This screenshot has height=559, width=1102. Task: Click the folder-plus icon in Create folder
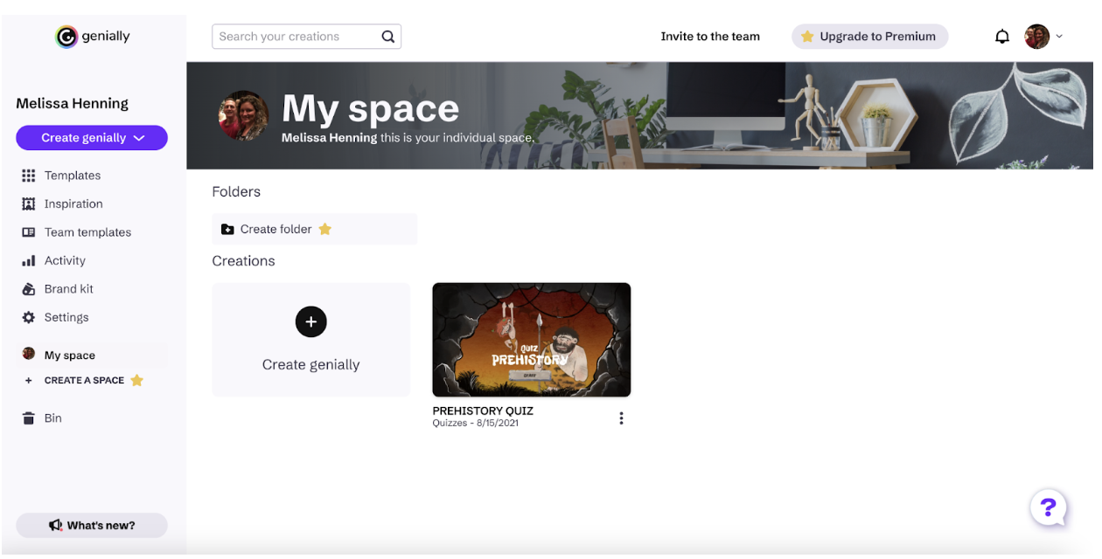pos(227,229)
